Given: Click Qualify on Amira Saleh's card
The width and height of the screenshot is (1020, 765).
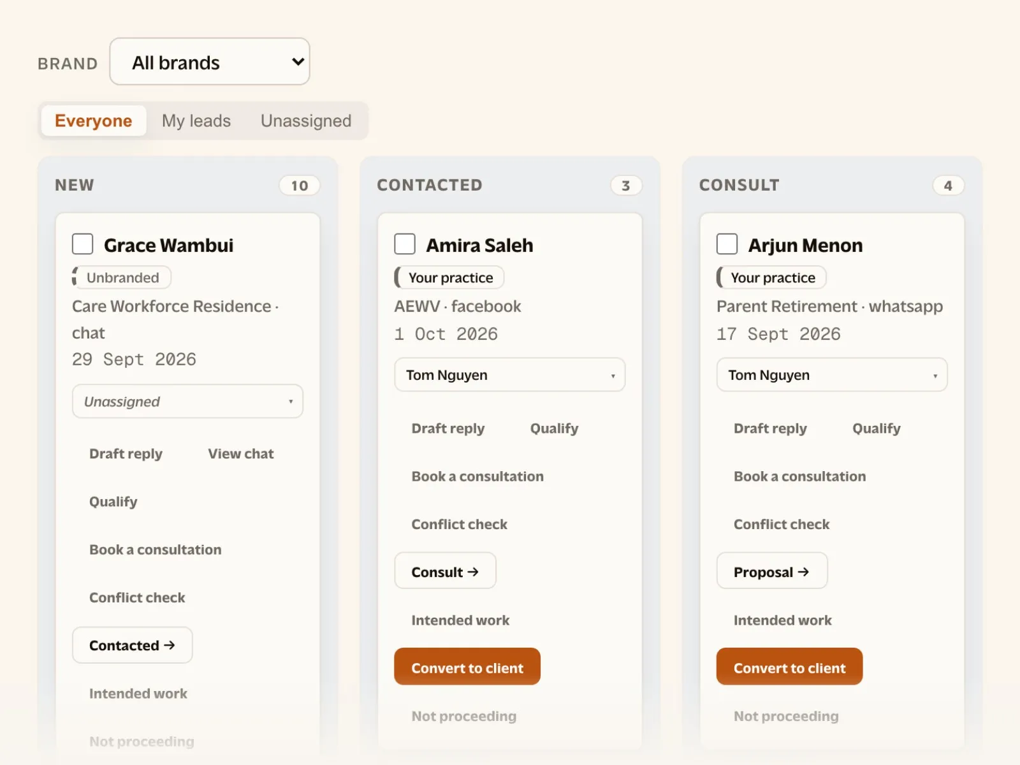Looking at the screenshot, I should [x=555, y=428].
